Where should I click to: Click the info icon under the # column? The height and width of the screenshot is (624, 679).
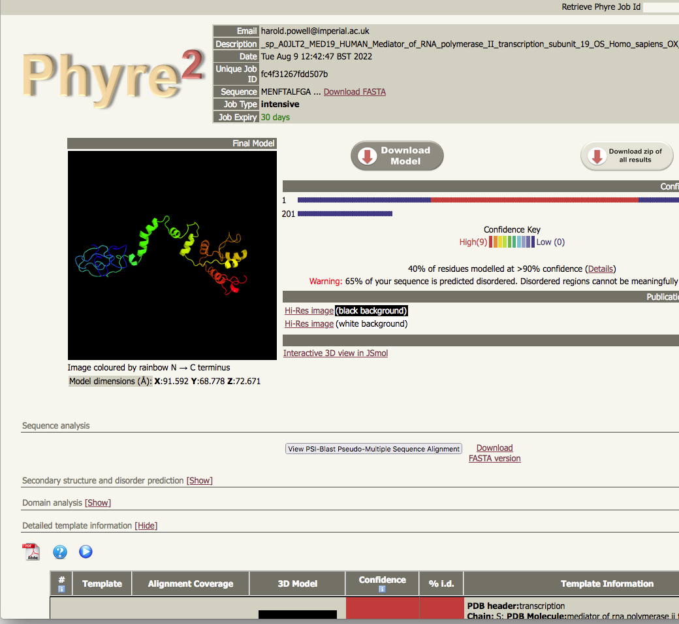tap(61, 589)
